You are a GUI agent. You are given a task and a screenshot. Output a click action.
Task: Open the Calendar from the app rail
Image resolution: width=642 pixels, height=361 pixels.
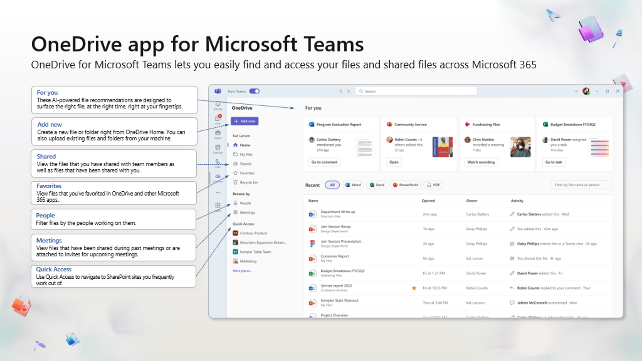pos(218,147)
